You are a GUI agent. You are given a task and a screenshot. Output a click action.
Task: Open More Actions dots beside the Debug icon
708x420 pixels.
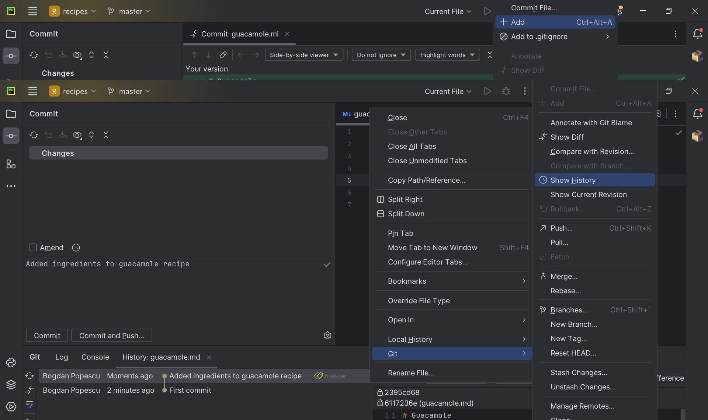pyautogui.click(x=525, y=91)
